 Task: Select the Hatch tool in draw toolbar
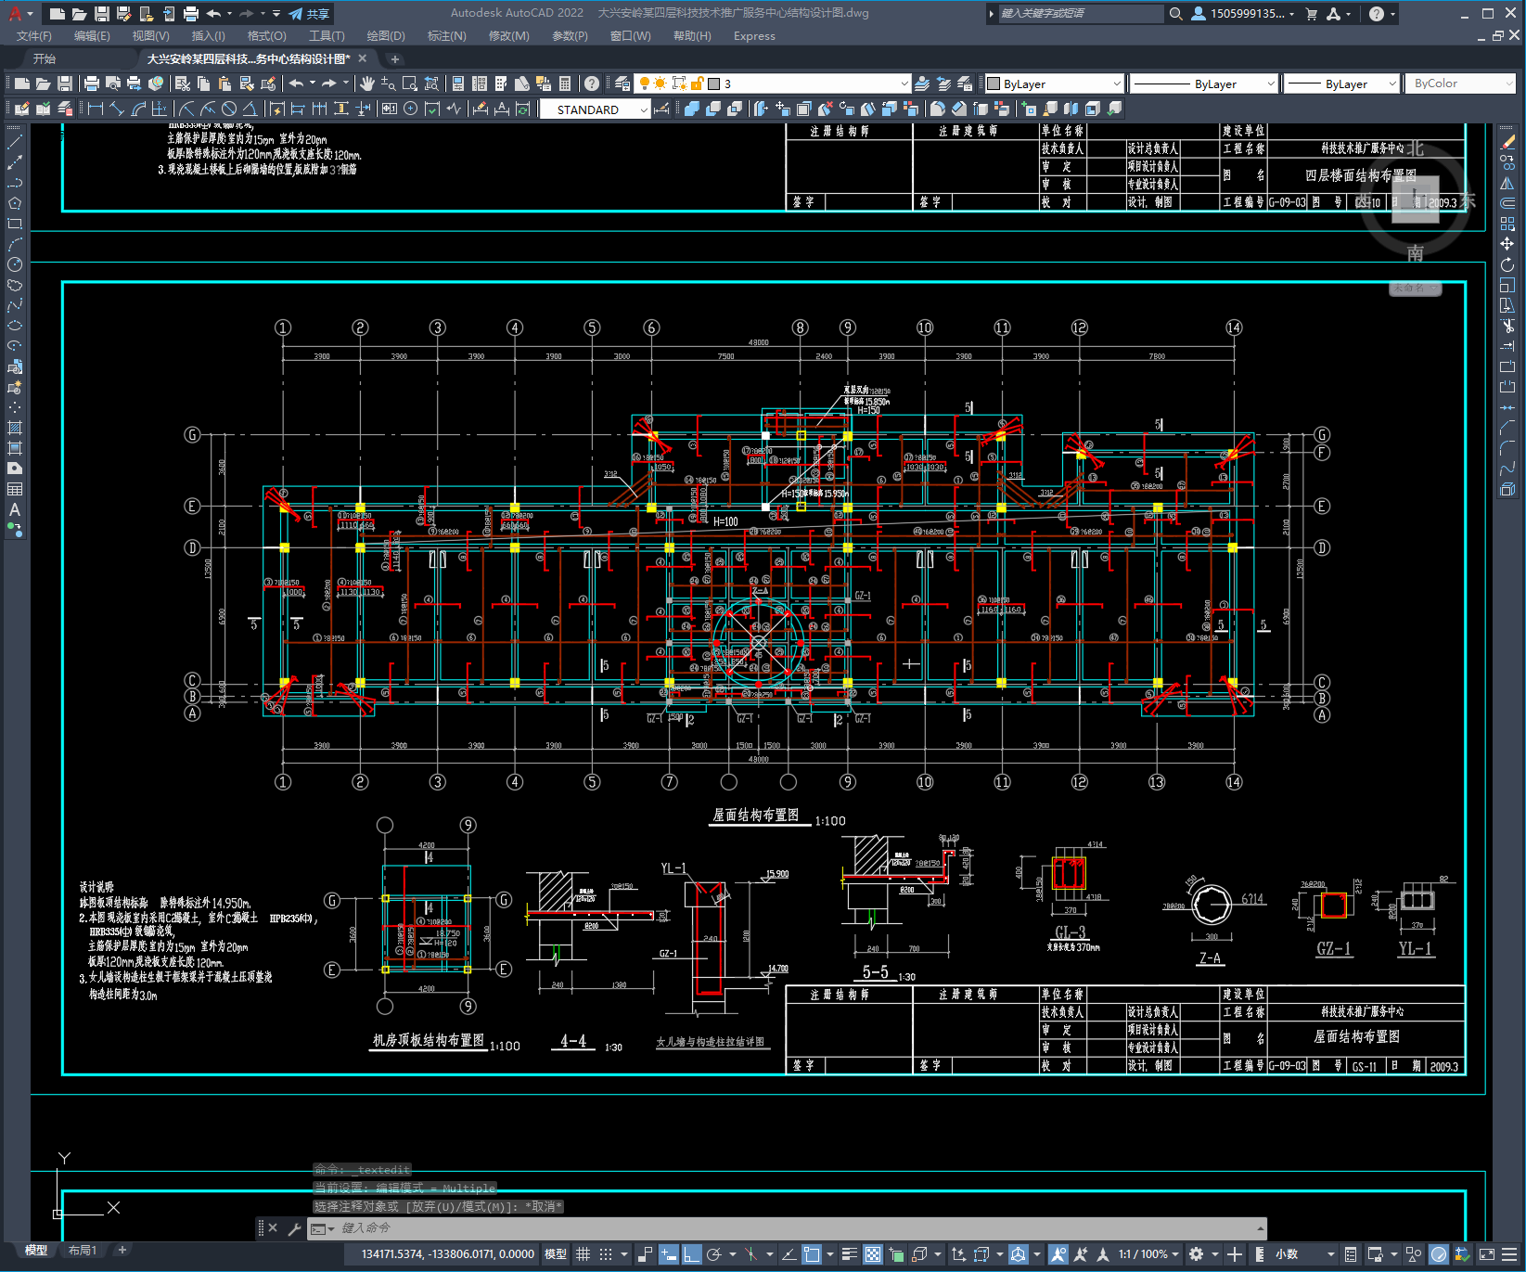click(15, 428)
